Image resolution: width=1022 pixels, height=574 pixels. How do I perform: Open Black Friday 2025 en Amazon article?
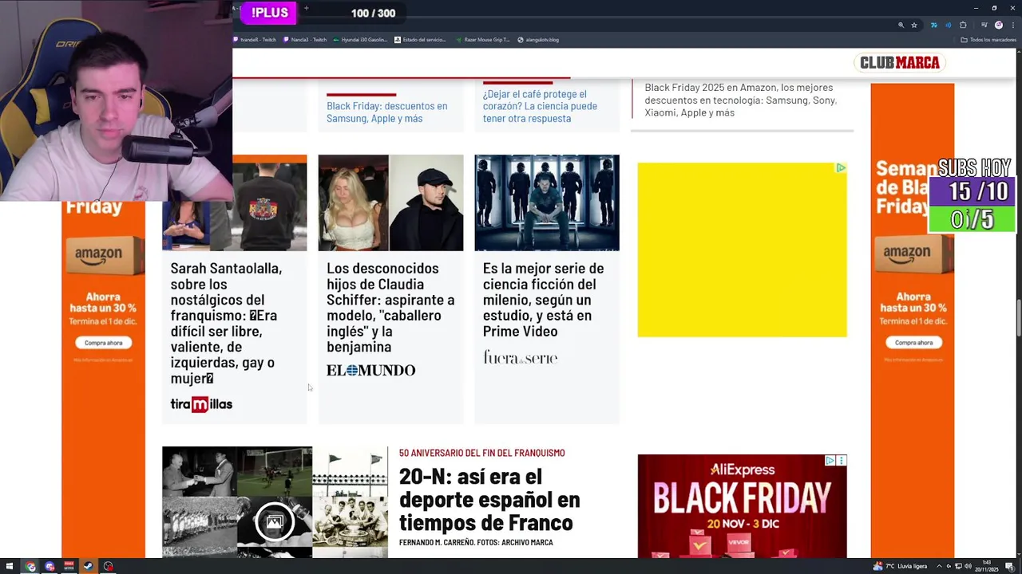(740, 100)
